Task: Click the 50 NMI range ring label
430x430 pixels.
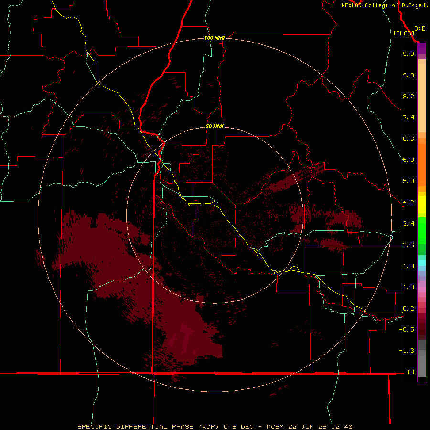Action: [215, 126]
